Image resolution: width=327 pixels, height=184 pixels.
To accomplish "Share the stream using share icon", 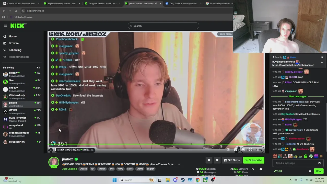I will pos(253,169).
